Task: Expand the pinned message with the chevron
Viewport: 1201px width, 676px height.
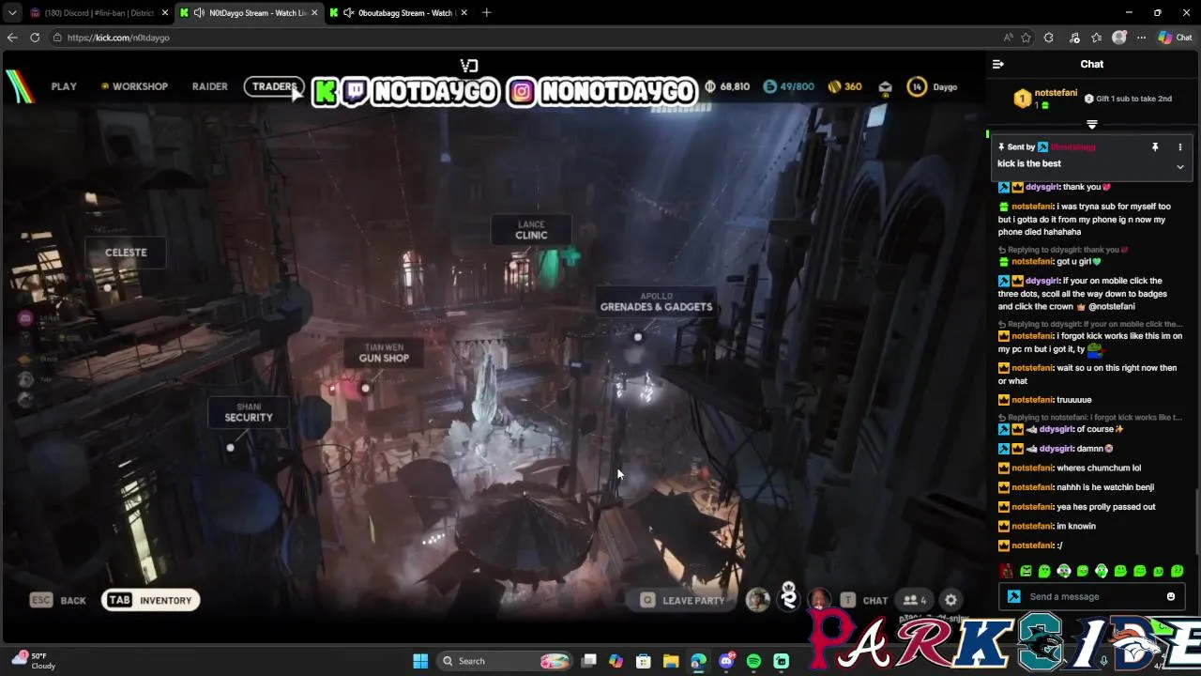Action: [x=1179, y=167]
